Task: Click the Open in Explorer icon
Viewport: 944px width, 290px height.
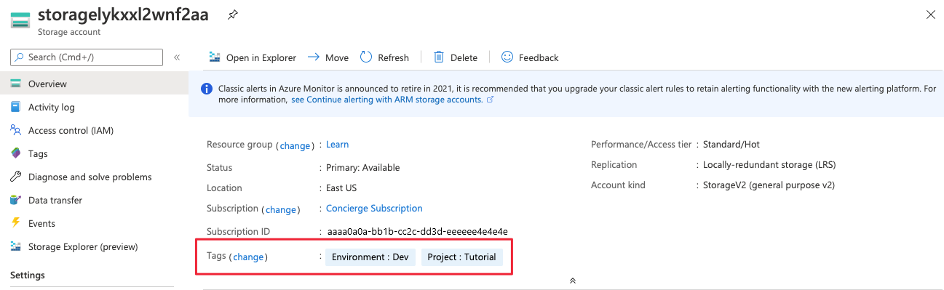Action: tap(215, 57)
